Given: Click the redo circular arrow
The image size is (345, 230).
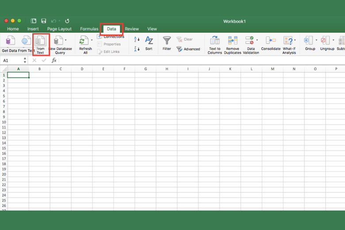Looking at the screenshot, I should pos(67,21).
